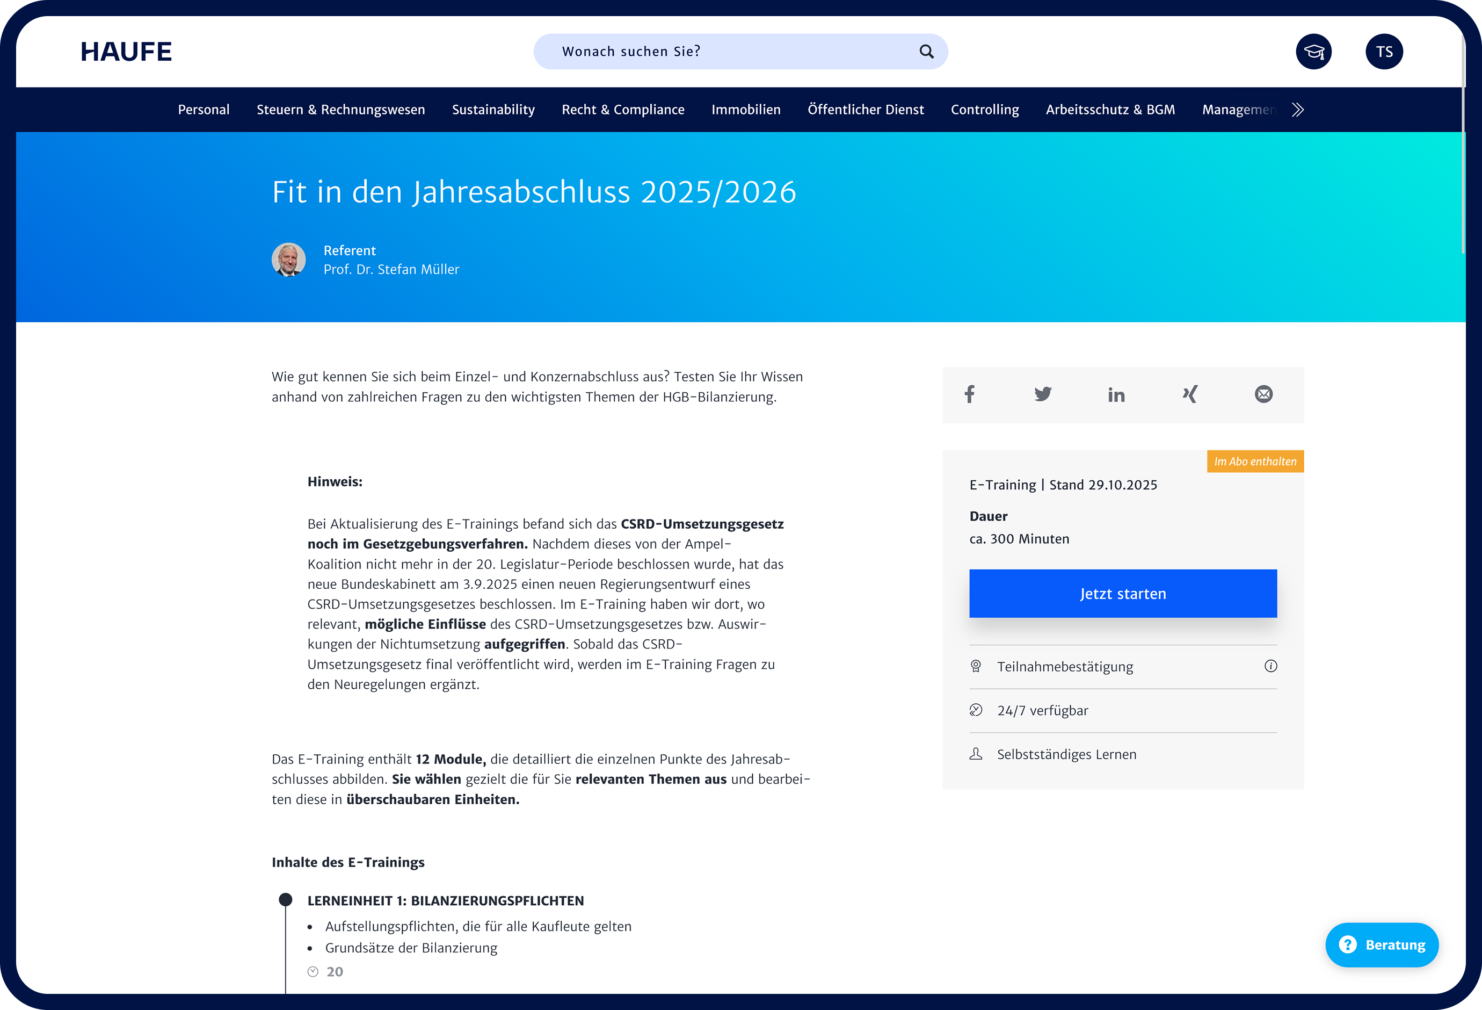Start the e-training with Jetzt starten

point(1122,593)
